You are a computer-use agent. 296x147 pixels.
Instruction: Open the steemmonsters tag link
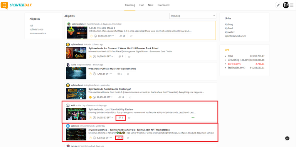coord(37,33)
